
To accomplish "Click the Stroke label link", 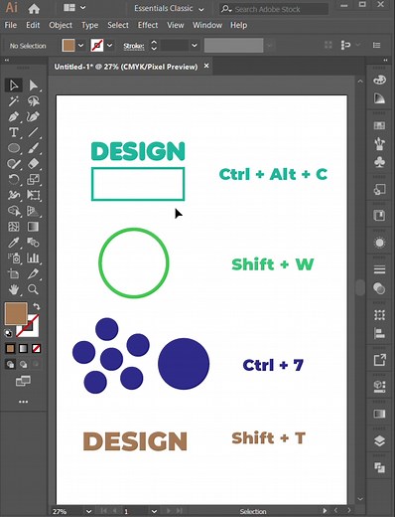I will click(x=134, y=46).
